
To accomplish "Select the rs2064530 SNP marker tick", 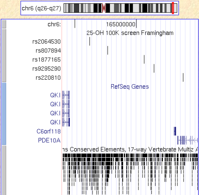I will click(90, 41).
